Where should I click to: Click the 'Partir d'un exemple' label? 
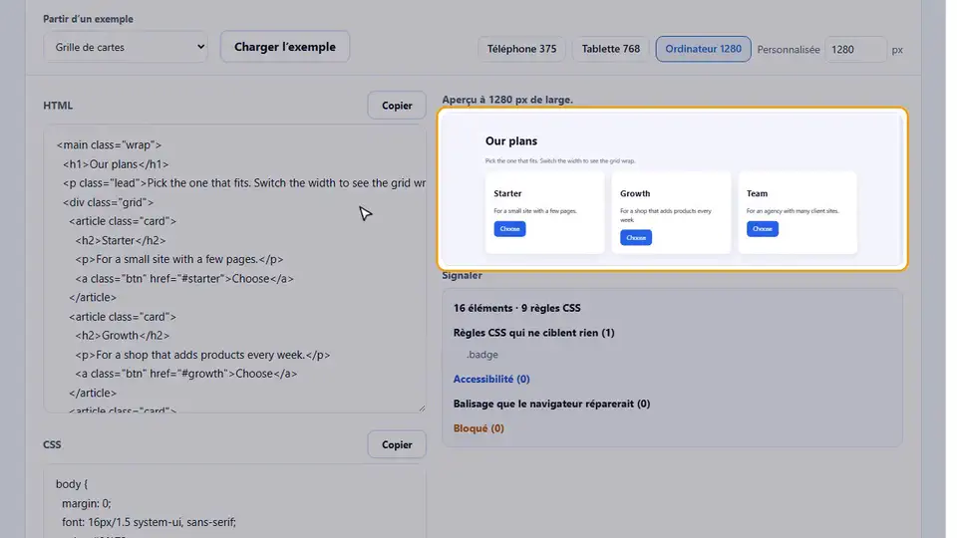click(x=88, y=19)
